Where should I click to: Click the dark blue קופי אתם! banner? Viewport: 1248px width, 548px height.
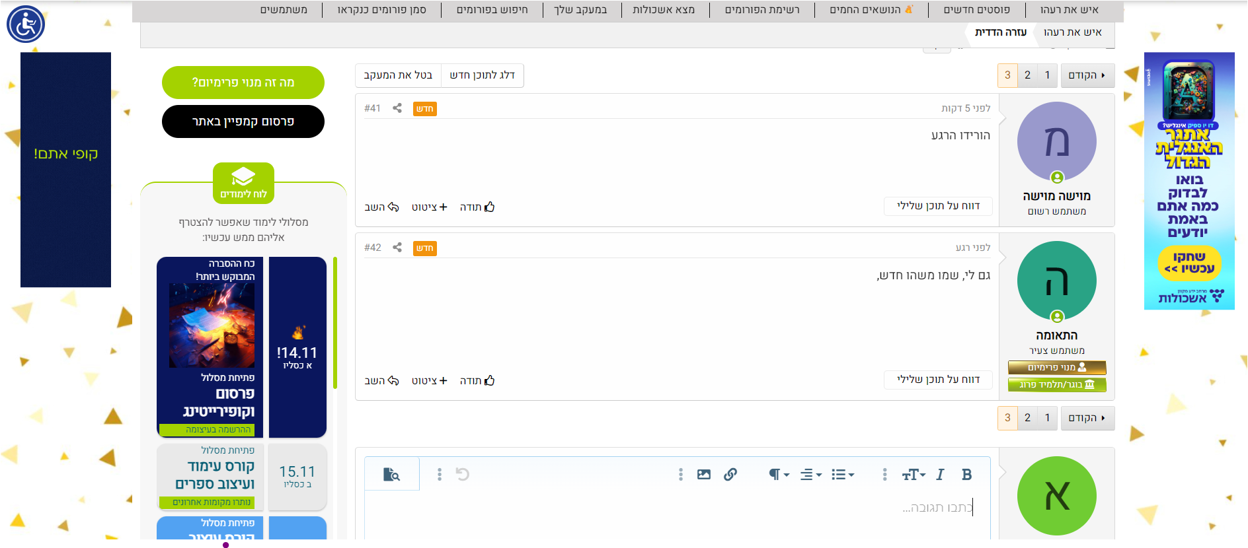(x=65, y=170)
